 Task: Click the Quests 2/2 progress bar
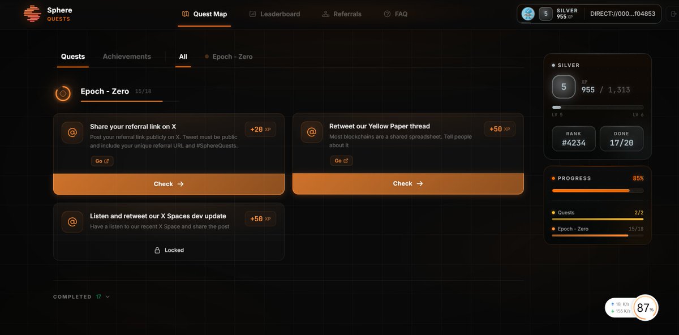598,219
